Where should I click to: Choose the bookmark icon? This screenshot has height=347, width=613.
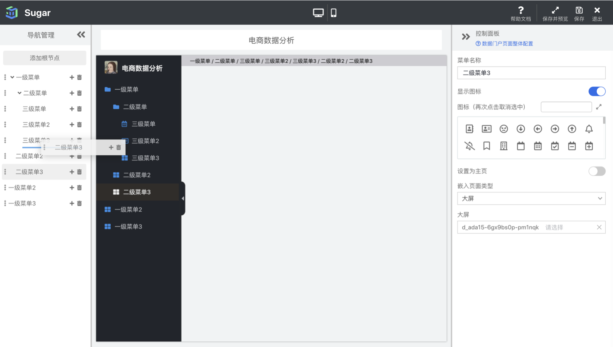[x=486, y=146]
